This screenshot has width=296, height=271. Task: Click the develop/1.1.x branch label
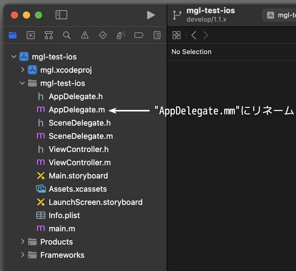coord(206,20)
